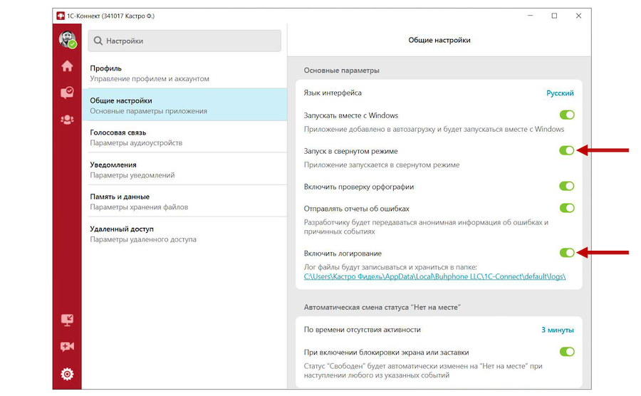This screenshot has width=641, height=396.
Task: Toggle 'Запуск в свернутом режиме' switch
Action: point(566,150)
